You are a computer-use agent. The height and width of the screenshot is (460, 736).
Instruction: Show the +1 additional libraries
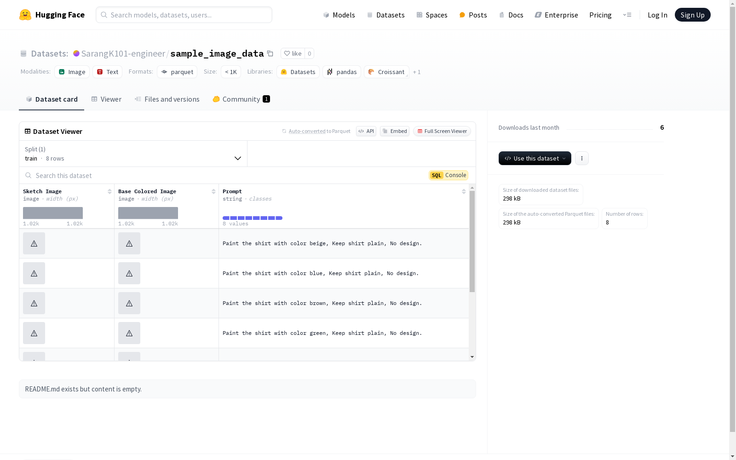pyautogui.click(x=417, y=72)
